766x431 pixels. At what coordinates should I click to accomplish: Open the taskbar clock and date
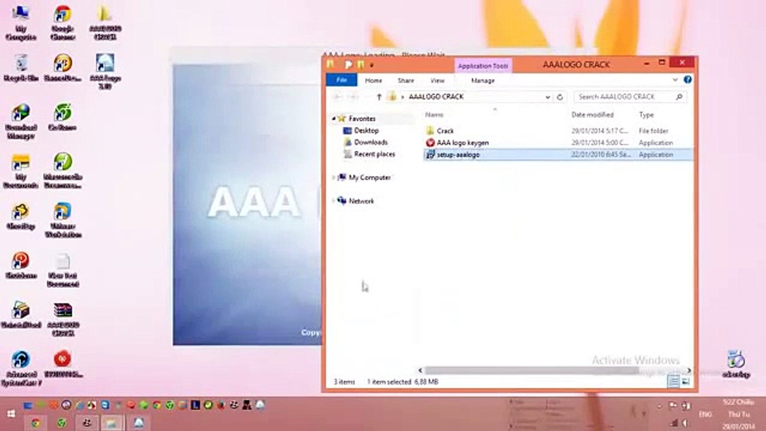pyautogui.click(x=738, y=414)
